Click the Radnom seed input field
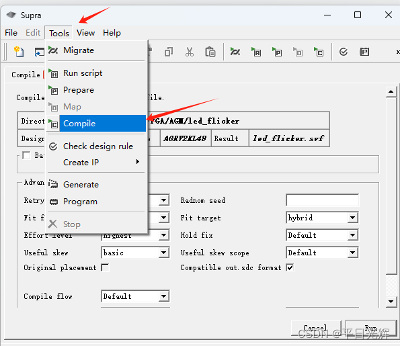The width and height of the screenshot is (400, 346). 322,200
